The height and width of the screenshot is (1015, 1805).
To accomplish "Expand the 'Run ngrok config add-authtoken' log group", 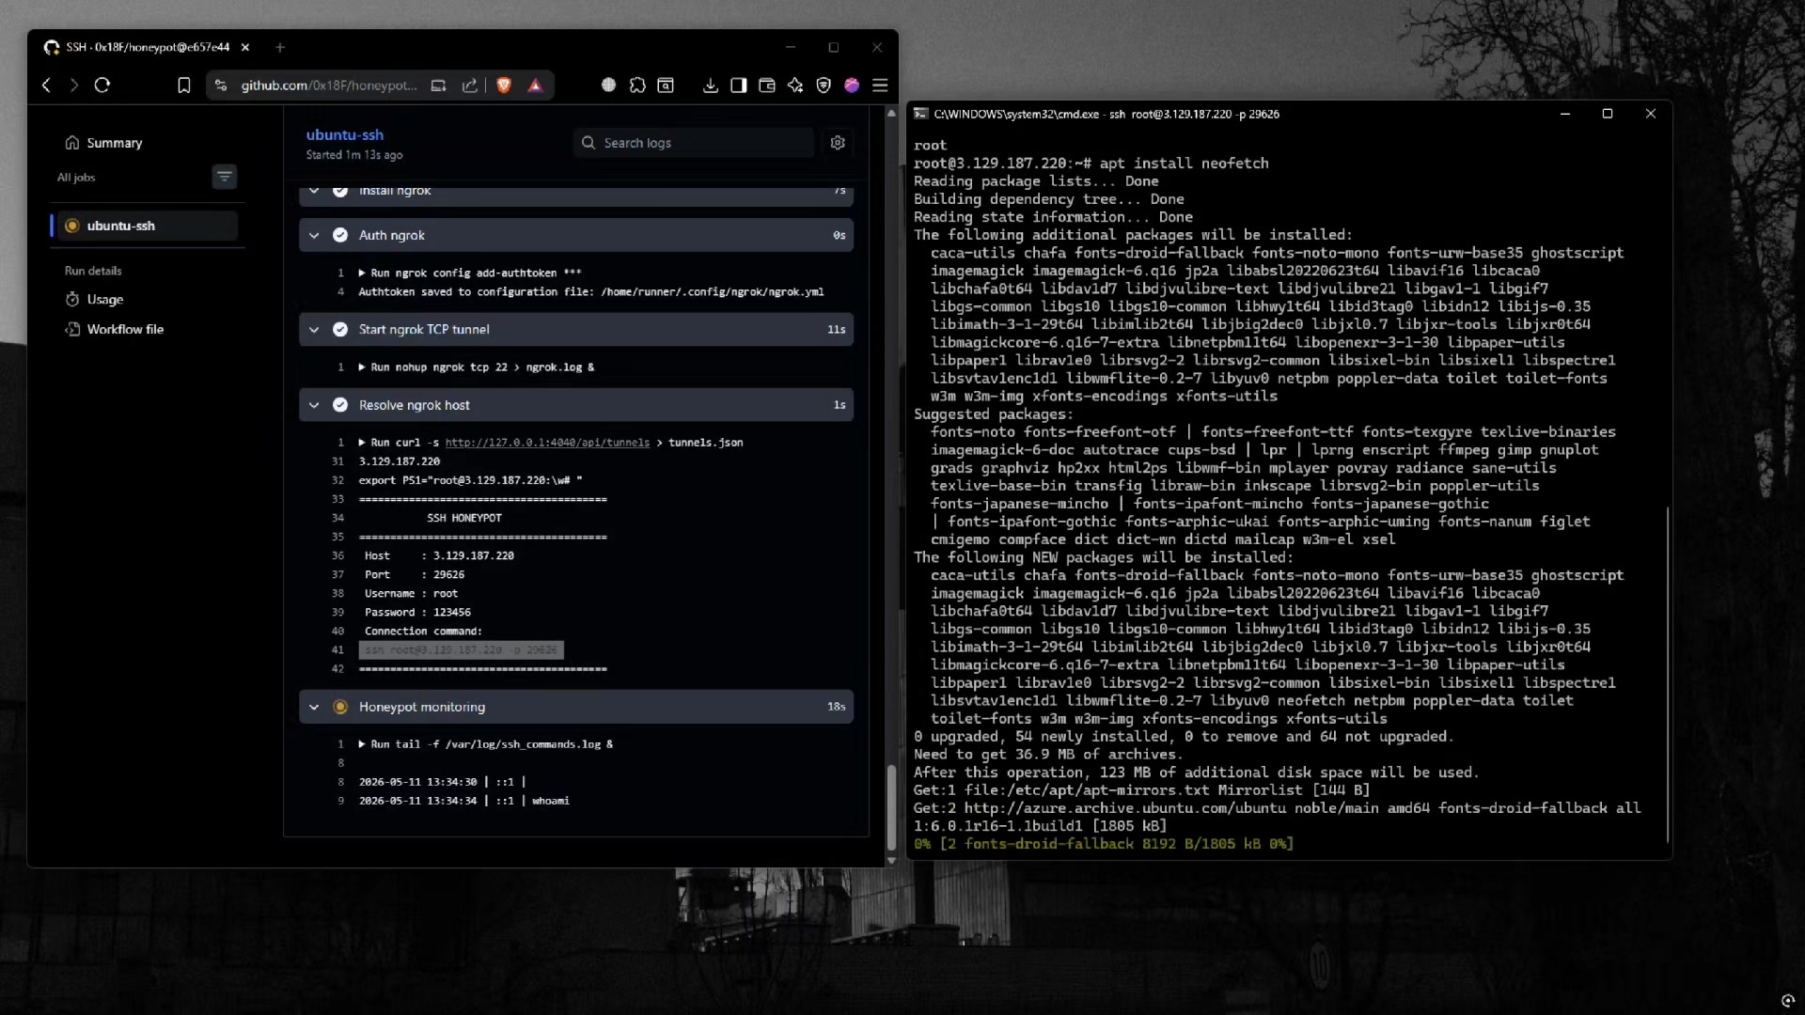I will tap(362, 273).
